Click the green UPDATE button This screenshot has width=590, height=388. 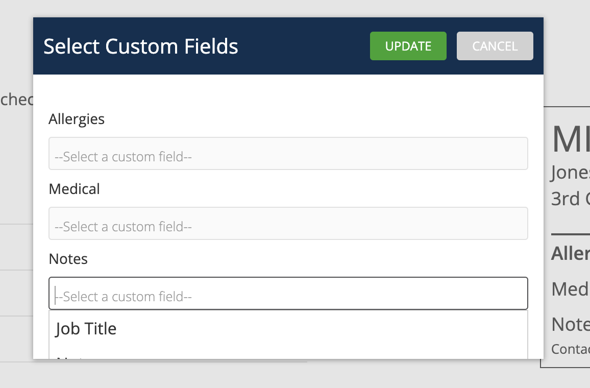tap(408, 46)
